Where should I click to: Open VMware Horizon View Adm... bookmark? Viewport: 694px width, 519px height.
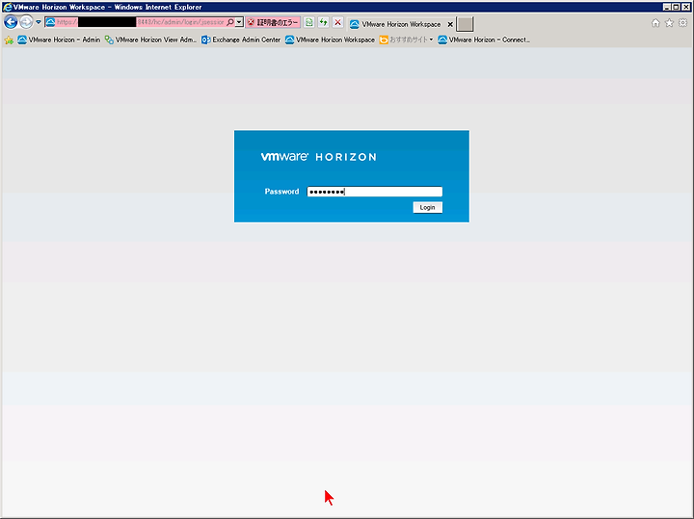pos(150,39)
